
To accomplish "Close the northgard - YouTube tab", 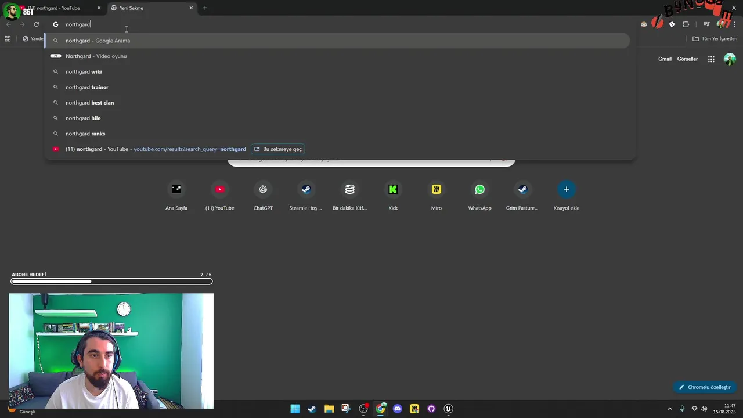I will [99, 8].
